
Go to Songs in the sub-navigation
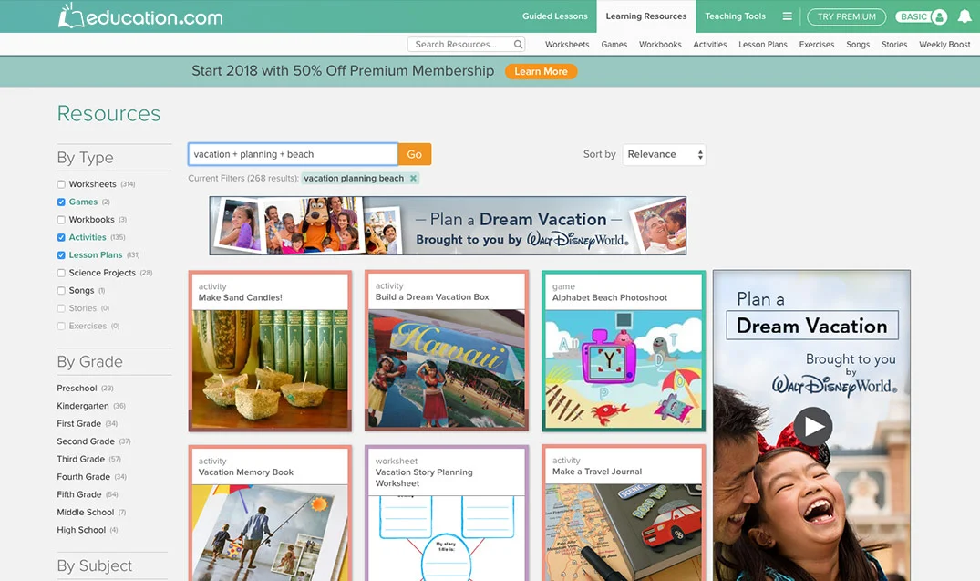point(858,45)
